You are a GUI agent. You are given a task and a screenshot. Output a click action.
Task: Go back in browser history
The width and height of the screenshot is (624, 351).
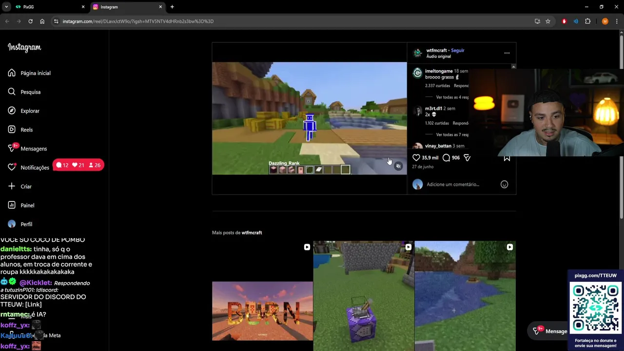point(7,21)
